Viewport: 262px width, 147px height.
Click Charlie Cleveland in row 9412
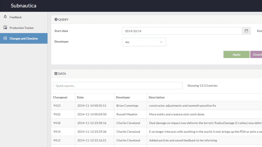click(128, 140)
